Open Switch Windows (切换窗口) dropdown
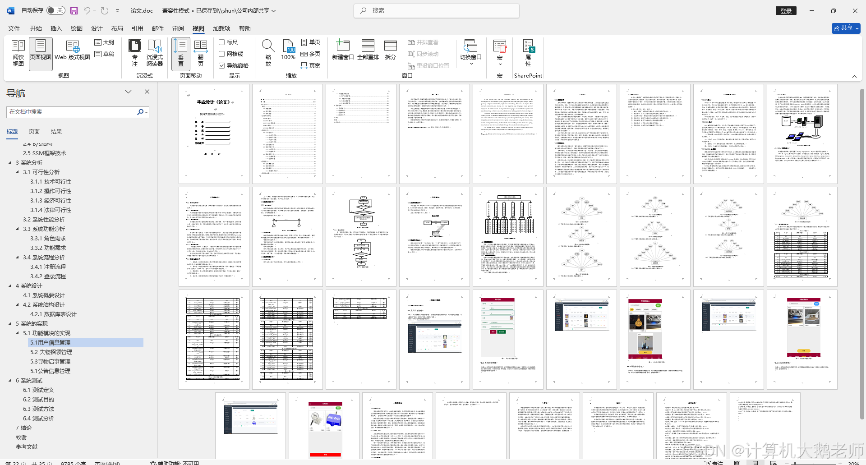 (x=471, y=54)
